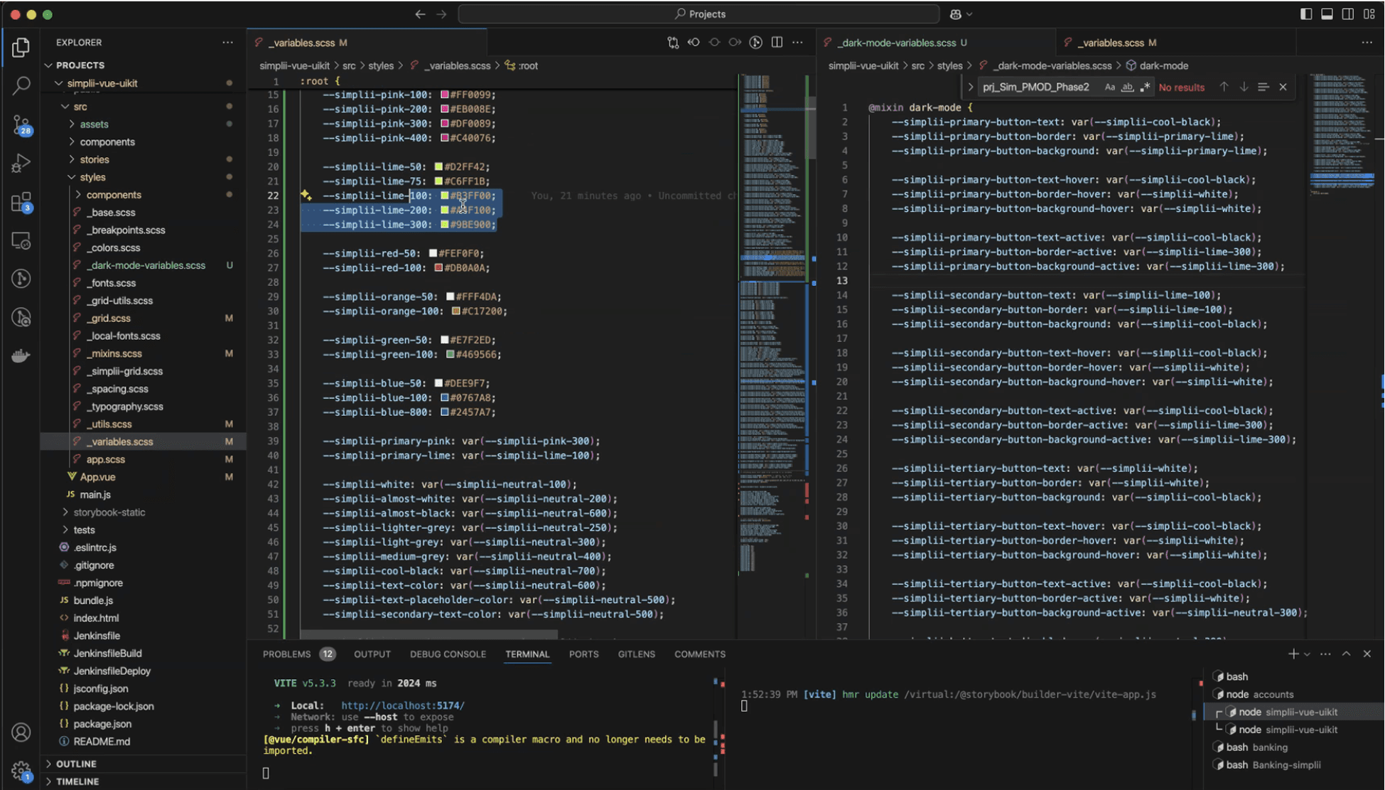This screenshot has width=1385, height=790.
Task: Click the Go Forward arrow in title bar
Action: click(x=441, y=14)
